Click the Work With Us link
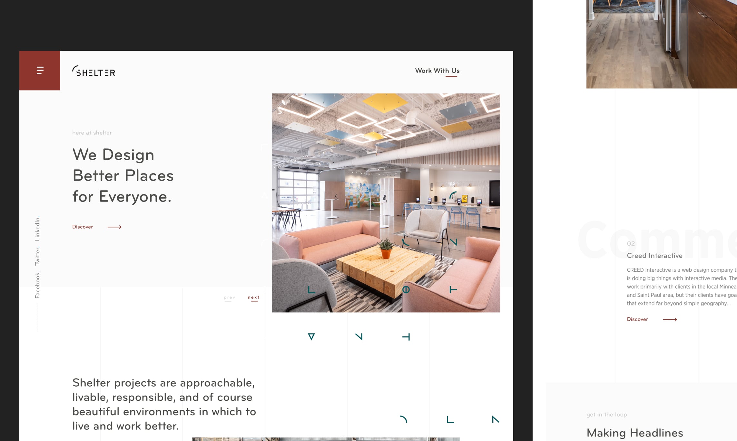Screen dimensions: 737x441 (437, 71)
